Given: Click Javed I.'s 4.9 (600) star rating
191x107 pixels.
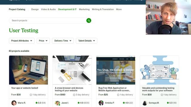Looking at the screenshot, I should 84,103.
